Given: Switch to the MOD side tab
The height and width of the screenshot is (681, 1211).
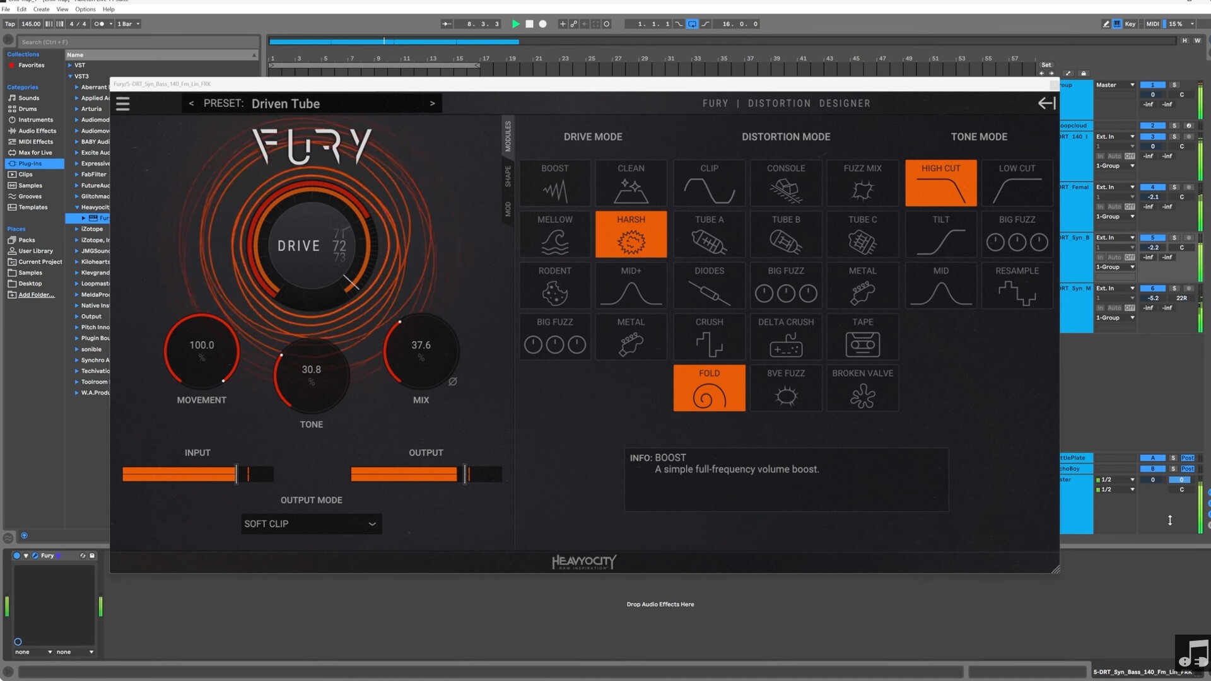Looking at the screenshot, I should coord(508,209).
